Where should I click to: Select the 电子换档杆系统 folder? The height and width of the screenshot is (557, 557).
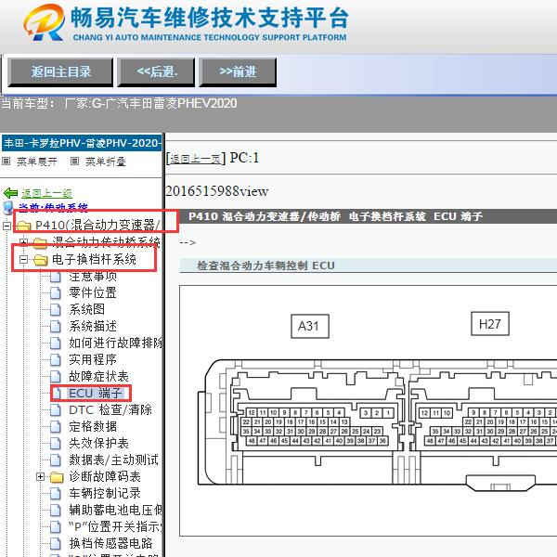(94, 259)
